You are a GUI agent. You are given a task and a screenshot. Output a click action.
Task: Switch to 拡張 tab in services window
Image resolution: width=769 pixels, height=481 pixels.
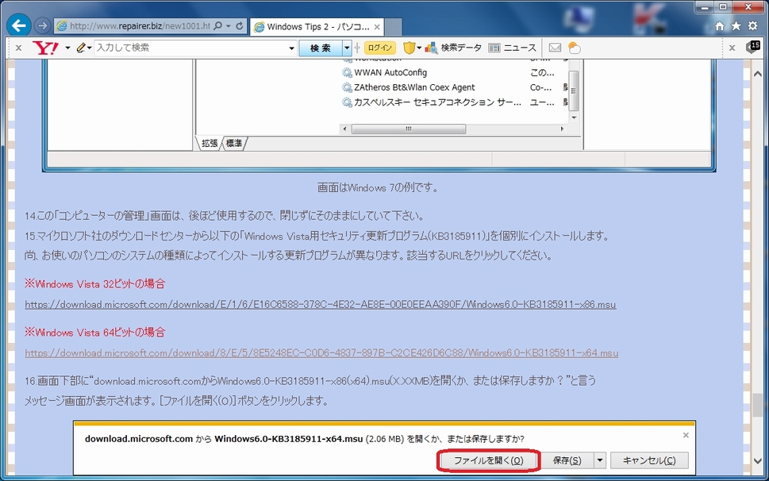pos(210,143)
